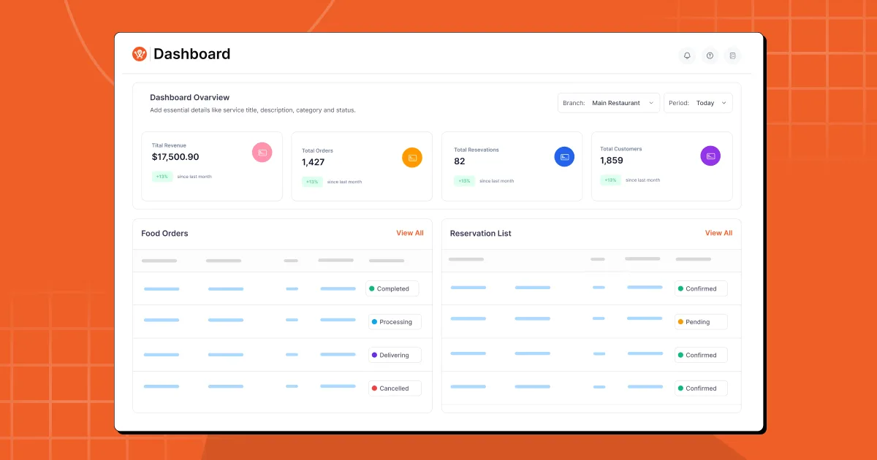Open the document icon in the header
Viewport: 877px width, 460px height.
click(732, 55)
